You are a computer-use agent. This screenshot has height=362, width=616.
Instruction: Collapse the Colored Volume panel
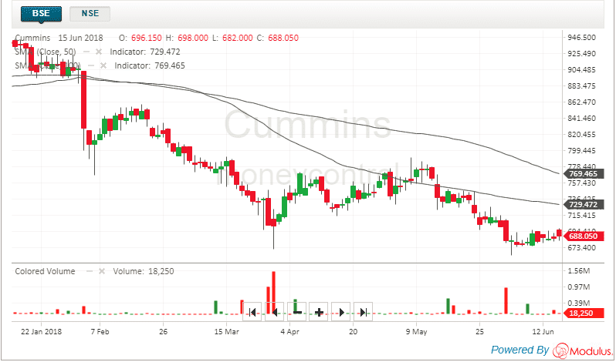[90, 271]
